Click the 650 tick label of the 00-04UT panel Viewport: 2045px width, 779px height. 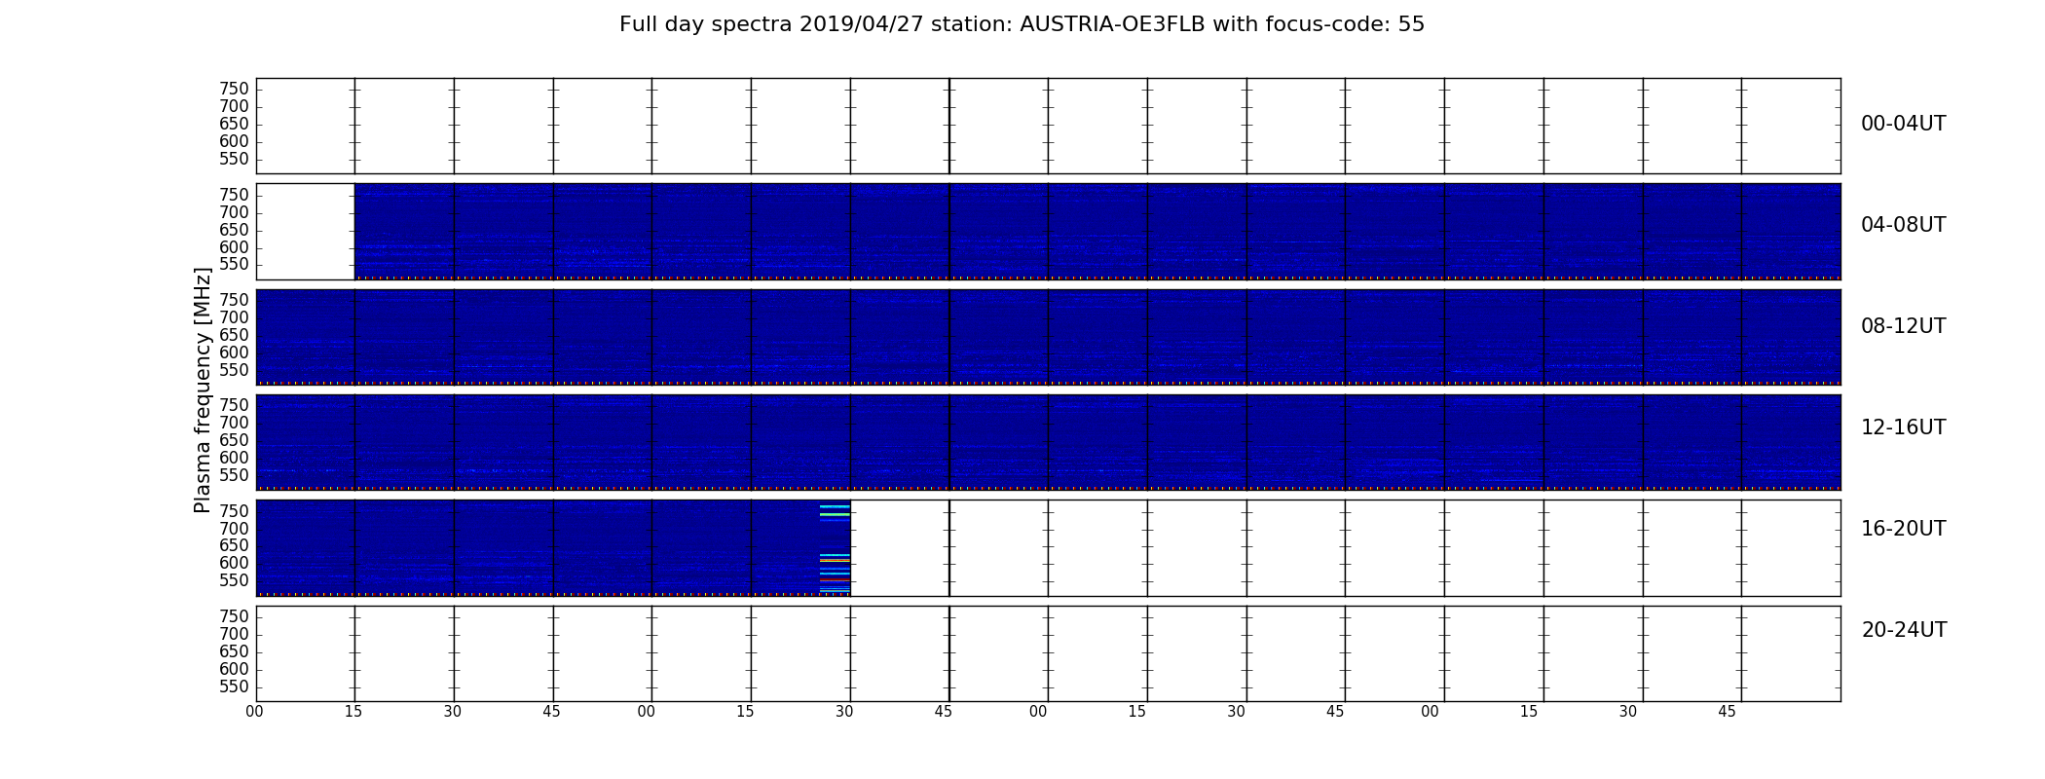click(x=234, y=125)
